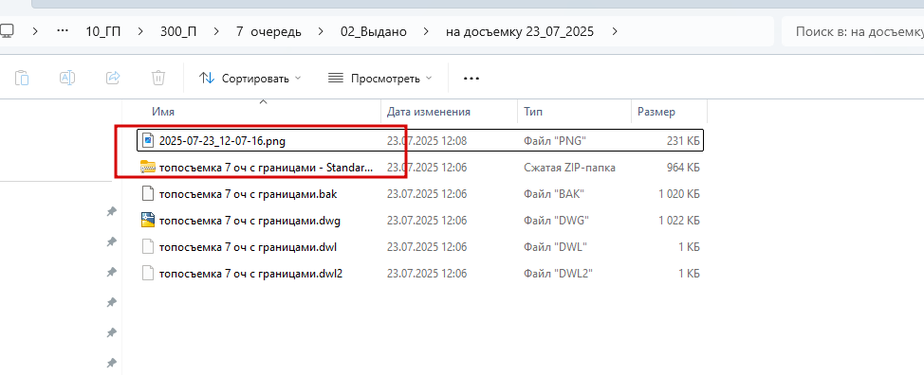This screenshot has height=375, width=924.
Task: Expand chevron after 02_Выдано breadcrumb
Action: (x=427, y=32)
